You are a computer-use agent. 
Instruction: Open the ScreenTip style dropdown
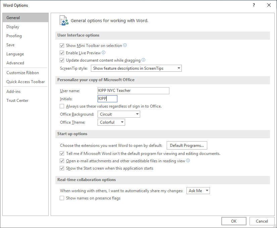pyautogui.click(x=136, y=68)
